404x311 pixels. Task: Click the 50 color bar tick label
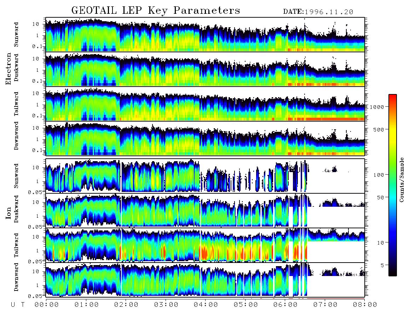(x=380, y=198)
